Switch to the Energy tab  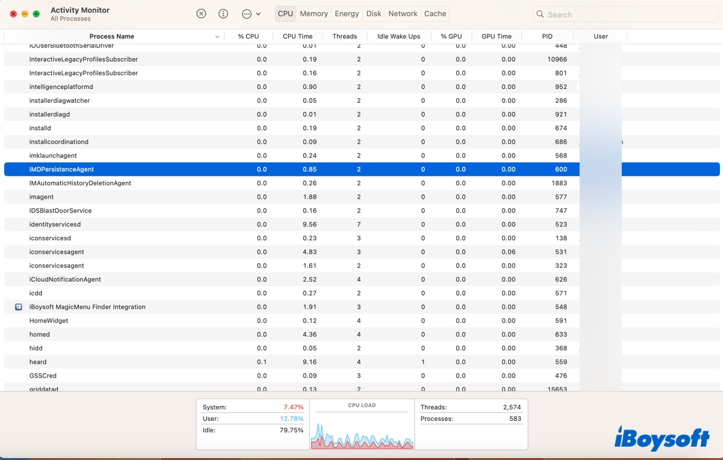click(346, 14)
